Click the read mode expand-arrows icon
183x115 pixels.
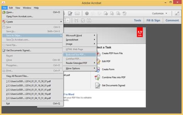[177, 13]
